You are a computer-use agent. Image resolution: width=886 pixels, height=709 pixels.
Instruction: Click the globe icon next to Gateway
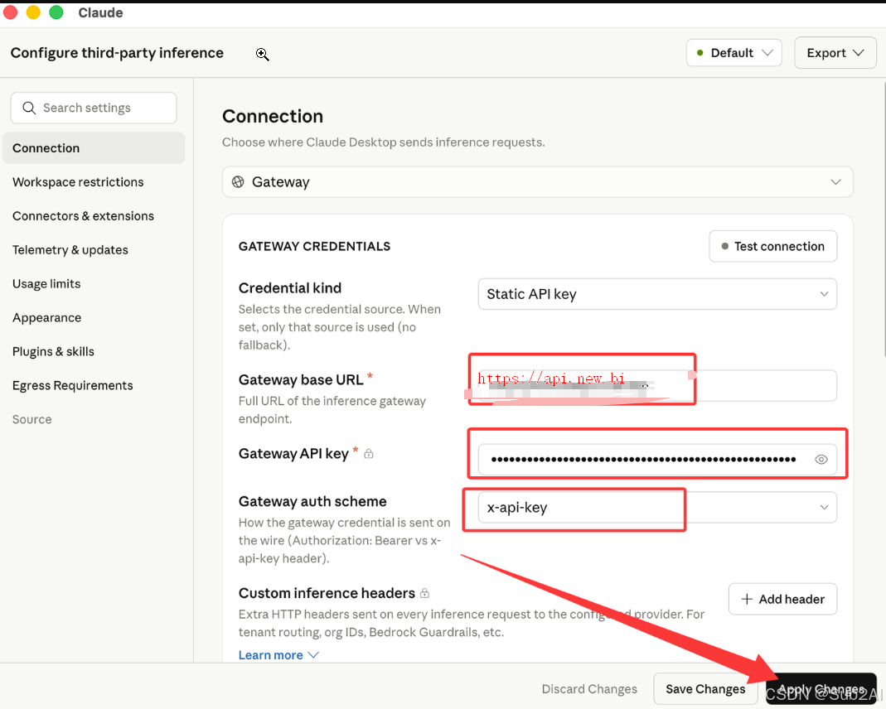(238, 181)
